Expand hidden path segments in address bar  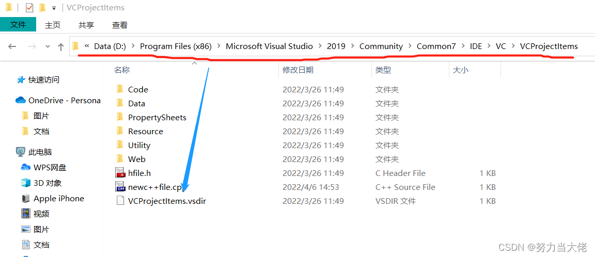(87, 46)
